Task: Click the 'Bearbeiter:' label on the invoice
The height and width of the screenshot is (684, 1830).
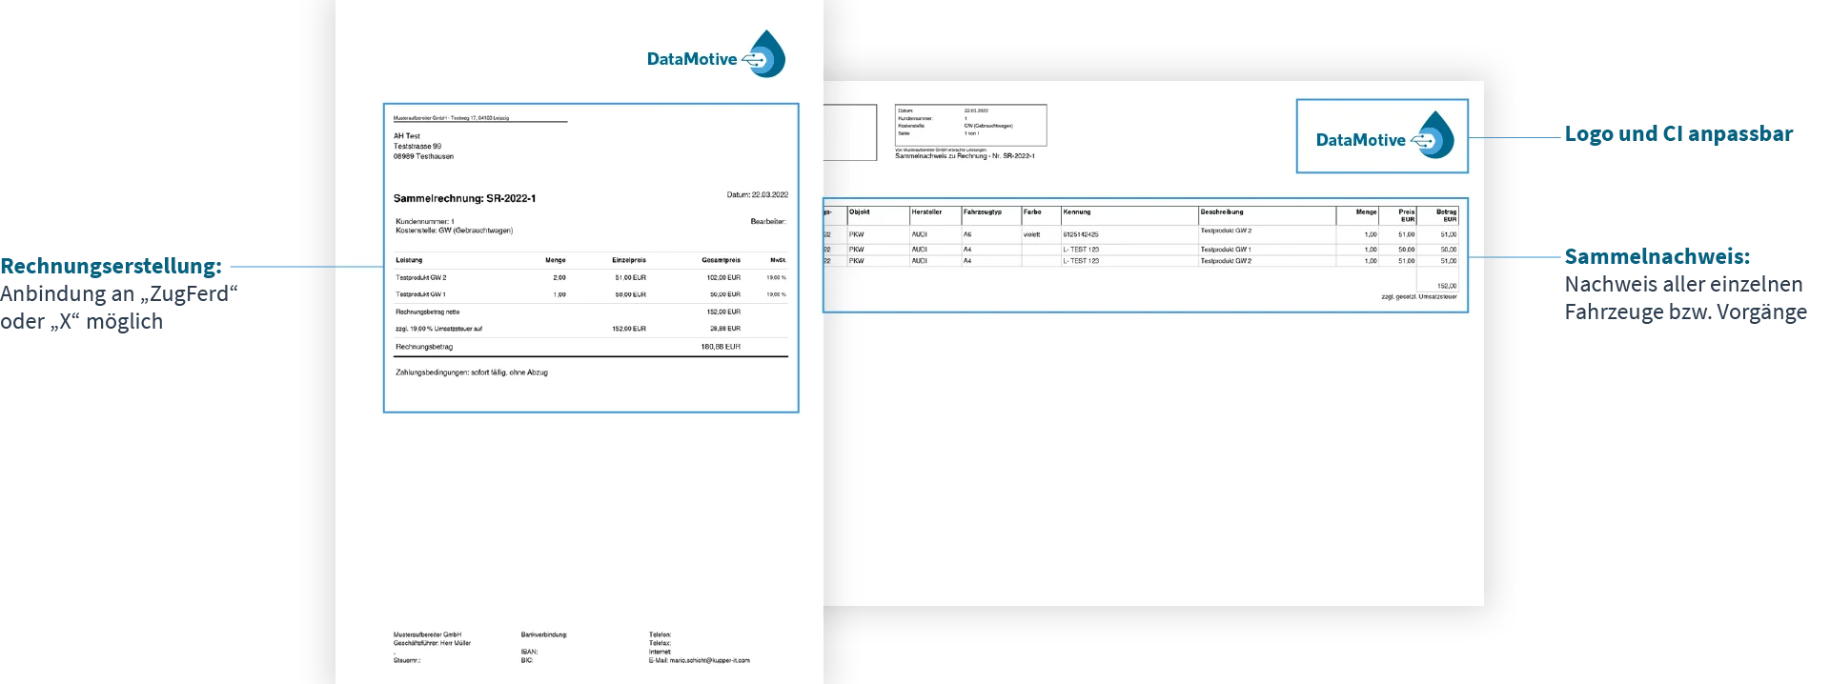Action: [x=768, y=222]
